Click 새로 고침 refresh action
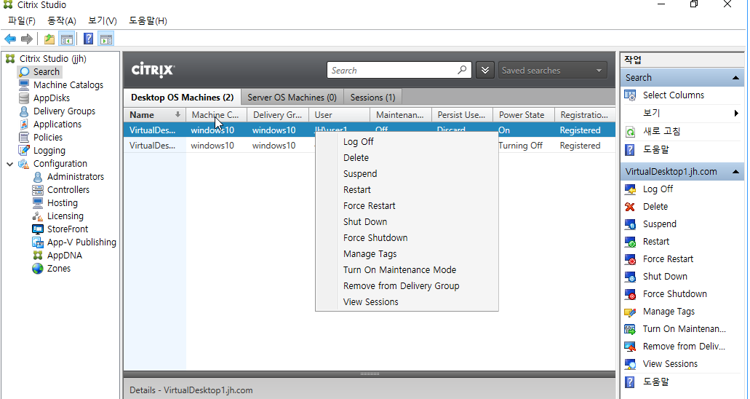The height and width of the screenshot is (399, 750). coord(661,131)
